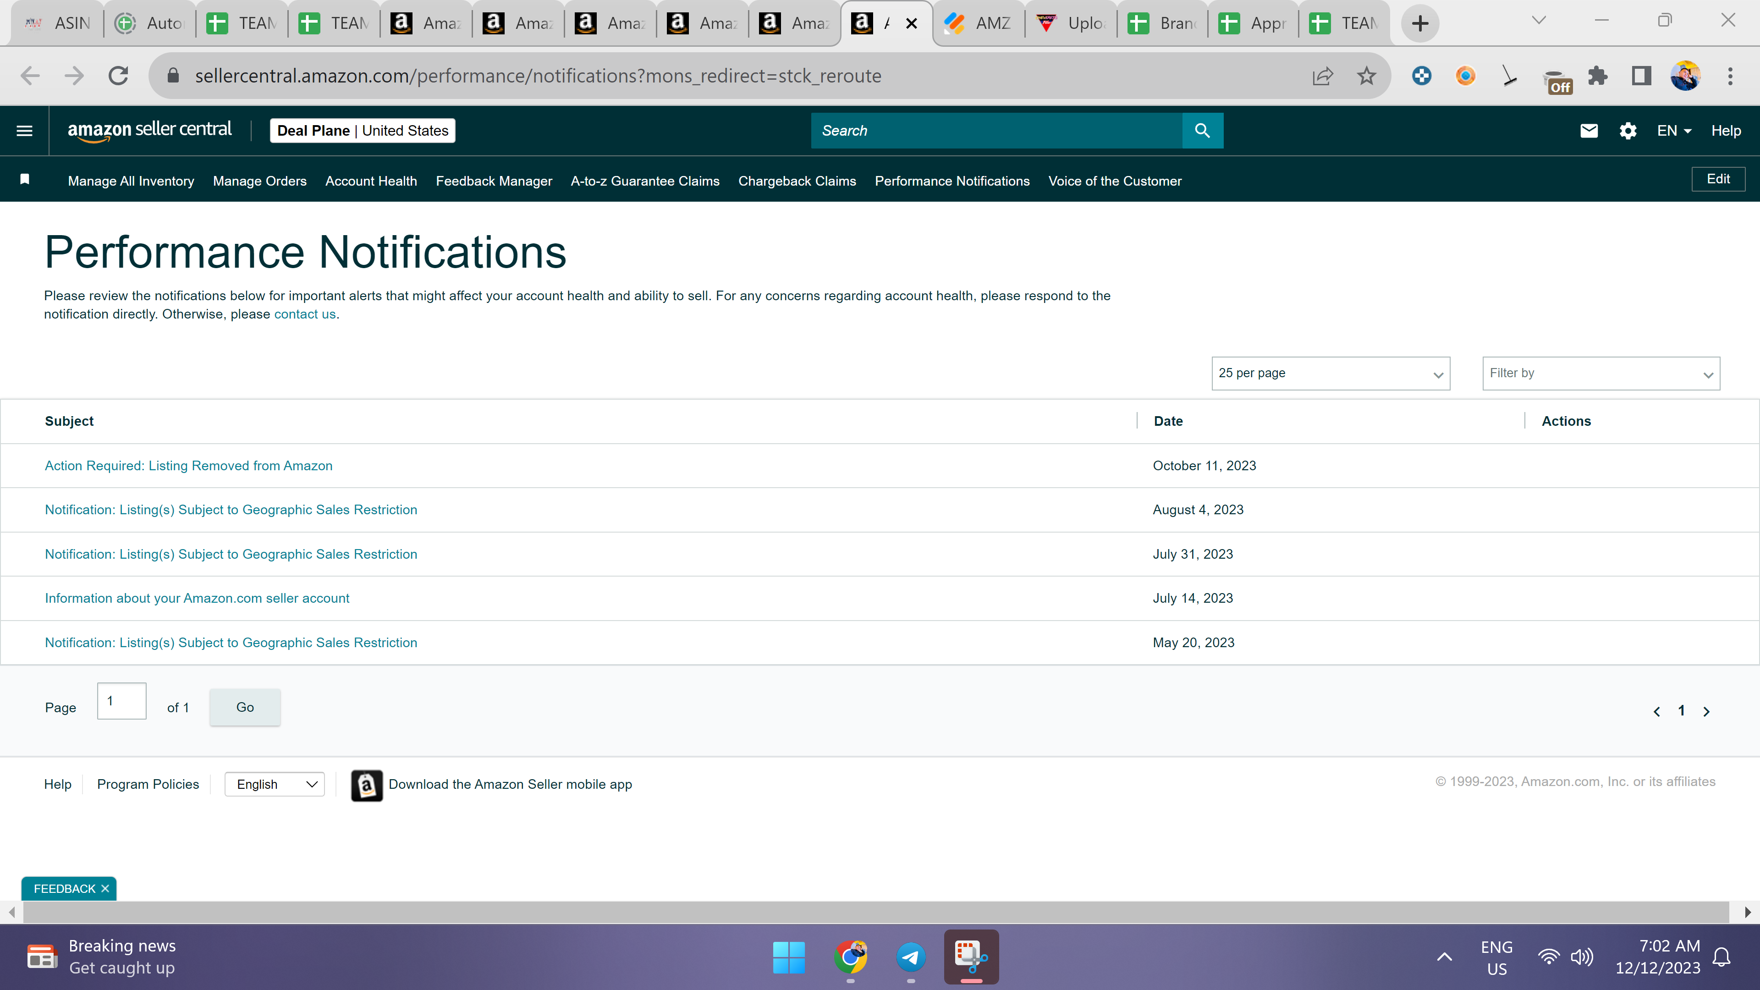The height and width of the screenshot is (990, 1760).
Task: Click the bookmark flag icon in nav bar
Action: point(25,179)
